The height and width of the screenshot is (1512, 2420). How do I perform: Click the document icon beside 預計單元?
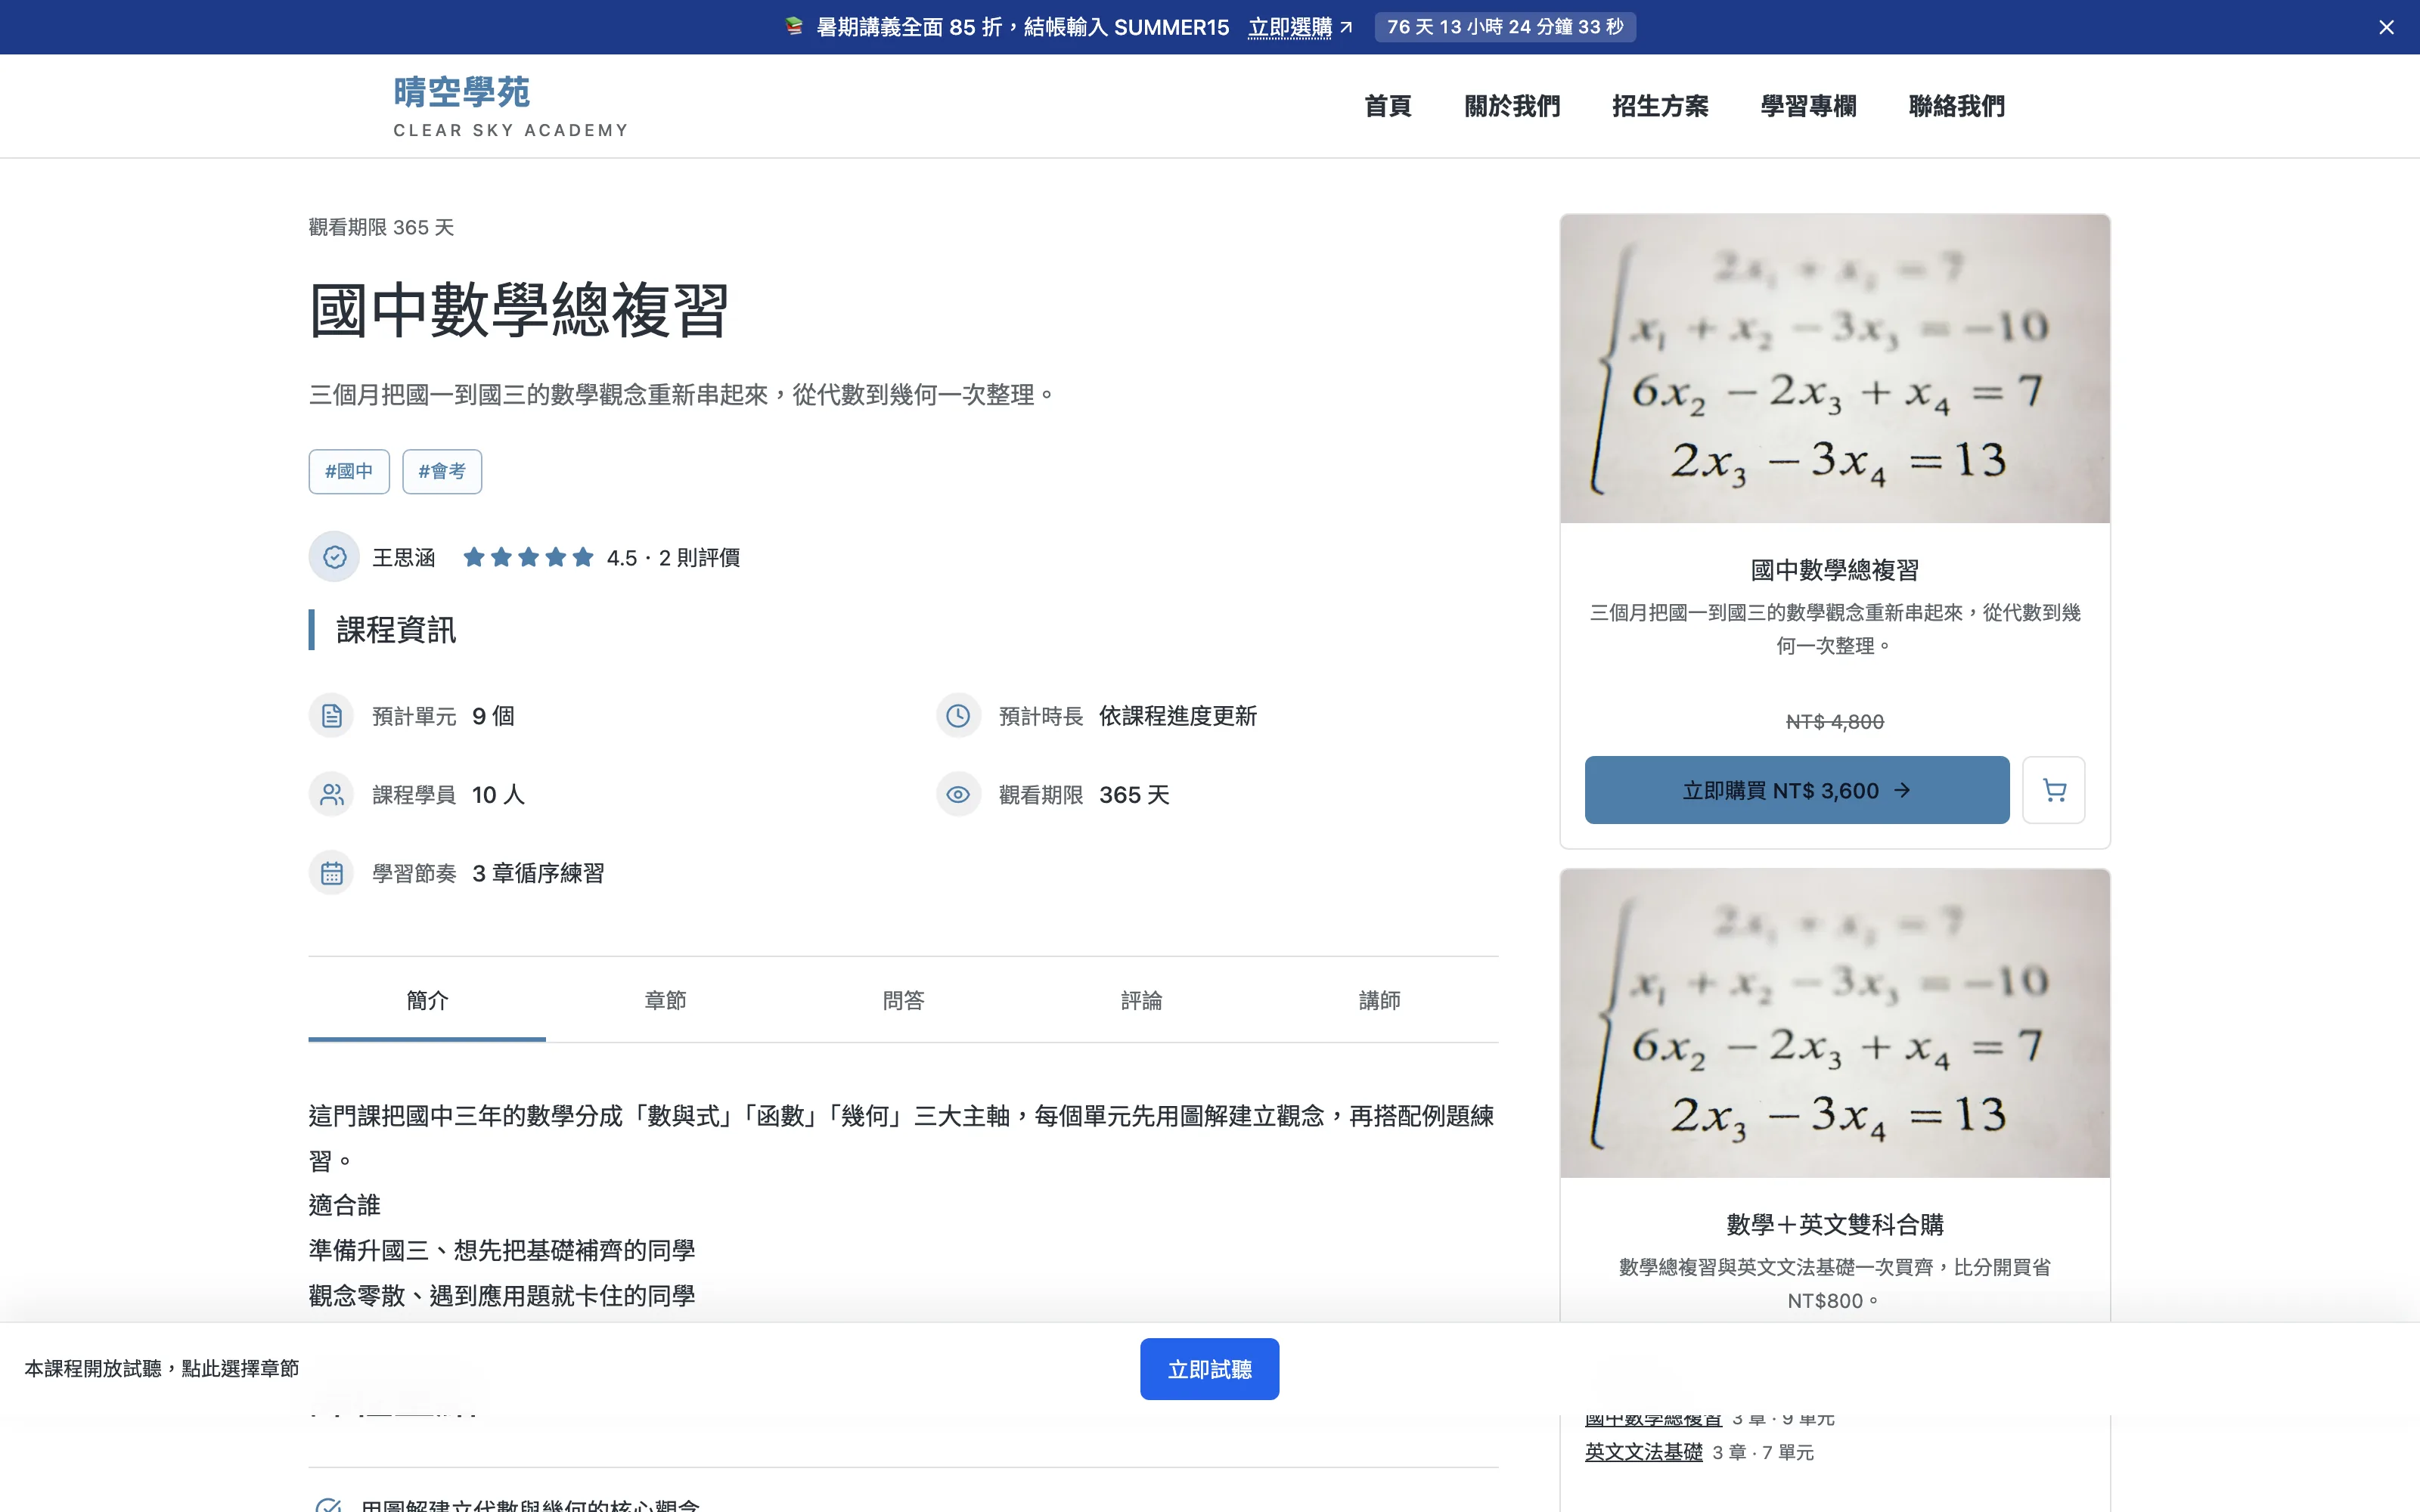click(x=332, y=716)
